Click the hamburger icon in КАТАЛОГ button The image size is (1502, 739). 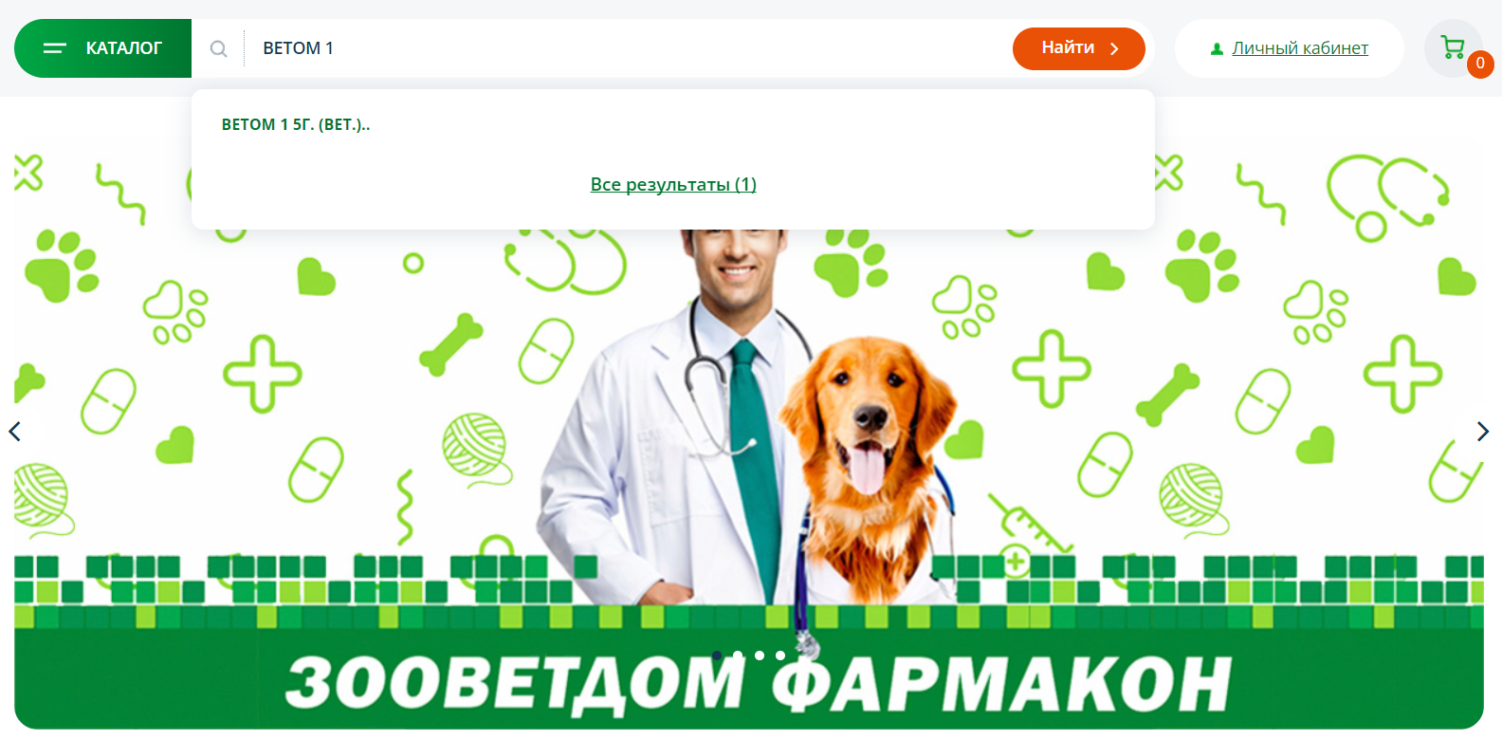pyautogui.click(x=55, y=48)
